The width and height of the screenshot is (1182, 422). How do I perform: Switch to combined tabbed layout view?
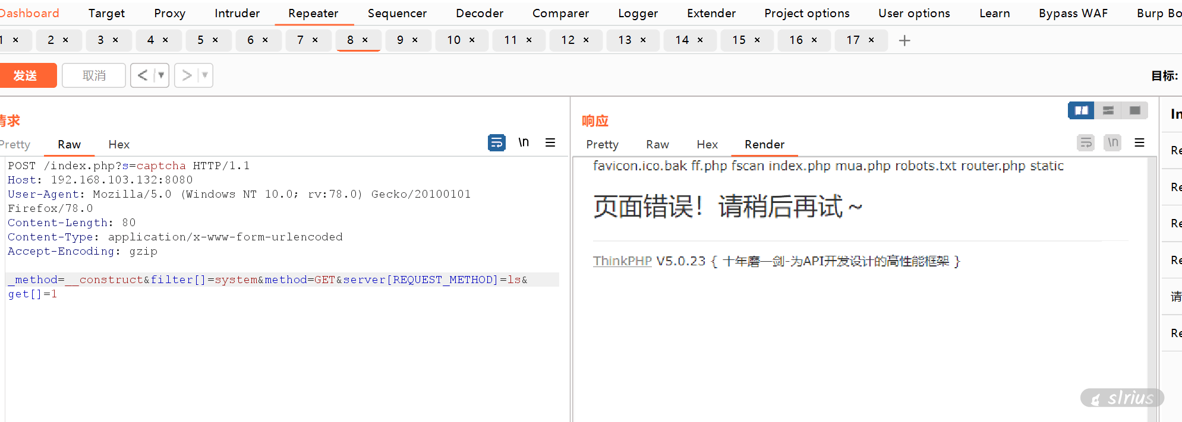click(1134, 110)
